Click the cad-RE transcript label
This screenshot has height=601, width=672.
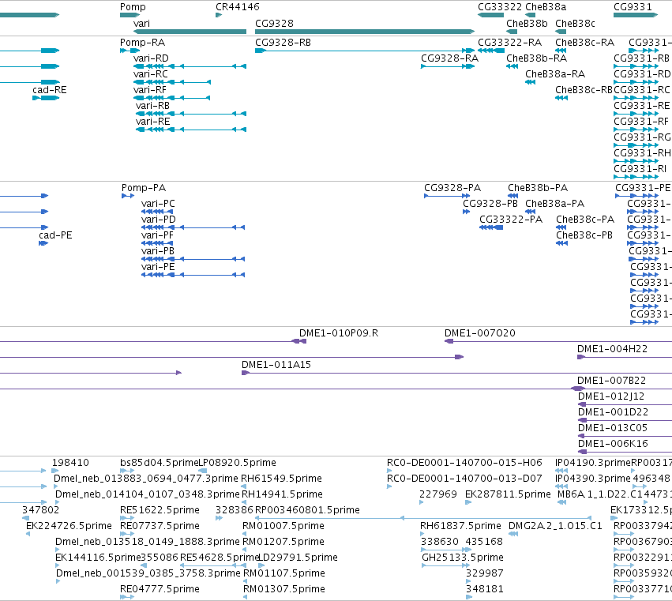point(50,90)
